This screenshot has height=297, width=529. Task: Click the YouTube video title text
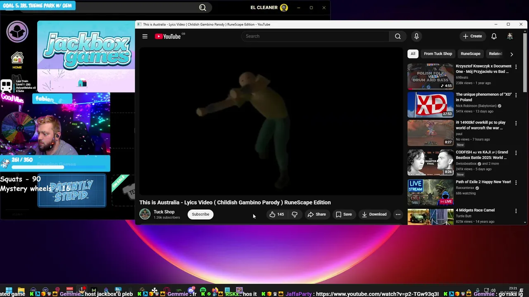click(235, 203)
